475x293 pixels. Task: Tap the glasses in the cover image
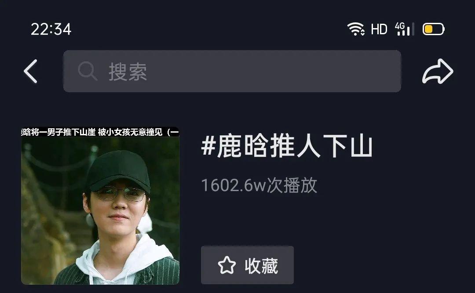(121, 194)
